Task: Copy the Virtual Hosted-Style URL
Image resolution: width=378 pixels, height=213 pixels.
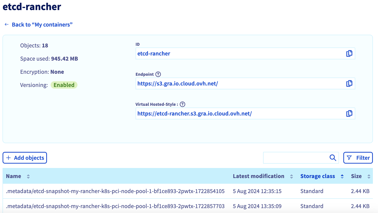Action: pyautogui.click(x=349, y=113)
